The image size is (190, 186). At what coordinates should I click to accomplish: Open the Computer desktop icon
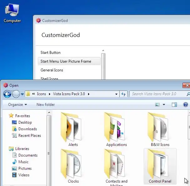[12, 13]
